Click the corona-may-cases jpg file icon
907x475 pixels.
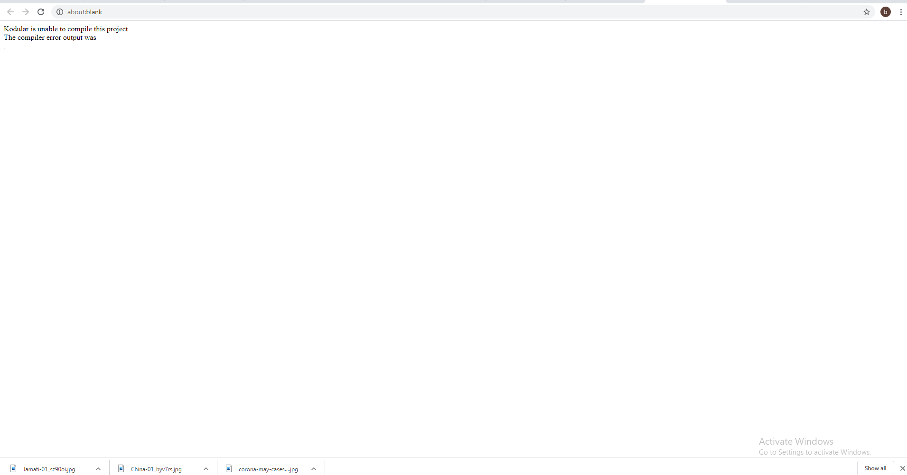[229, 468]
